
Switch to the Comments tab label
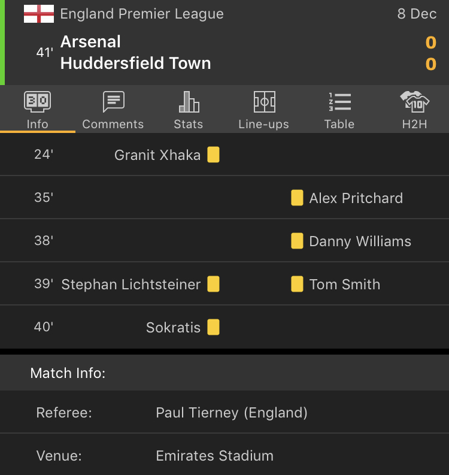click(x=113, y=124)
